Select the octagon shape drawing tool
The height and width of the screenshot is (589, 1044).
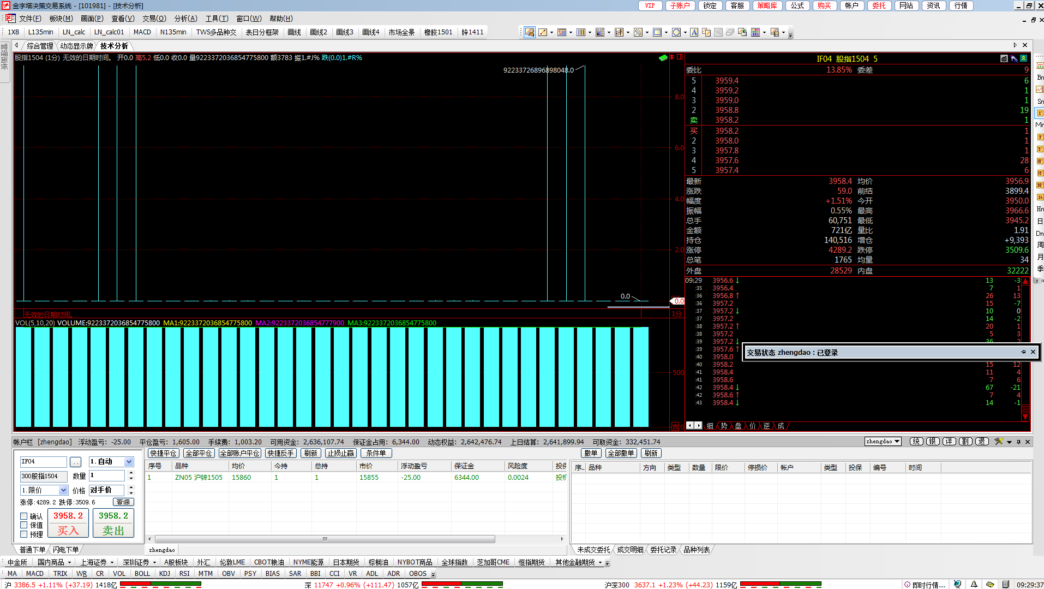(x=676, y=33)
